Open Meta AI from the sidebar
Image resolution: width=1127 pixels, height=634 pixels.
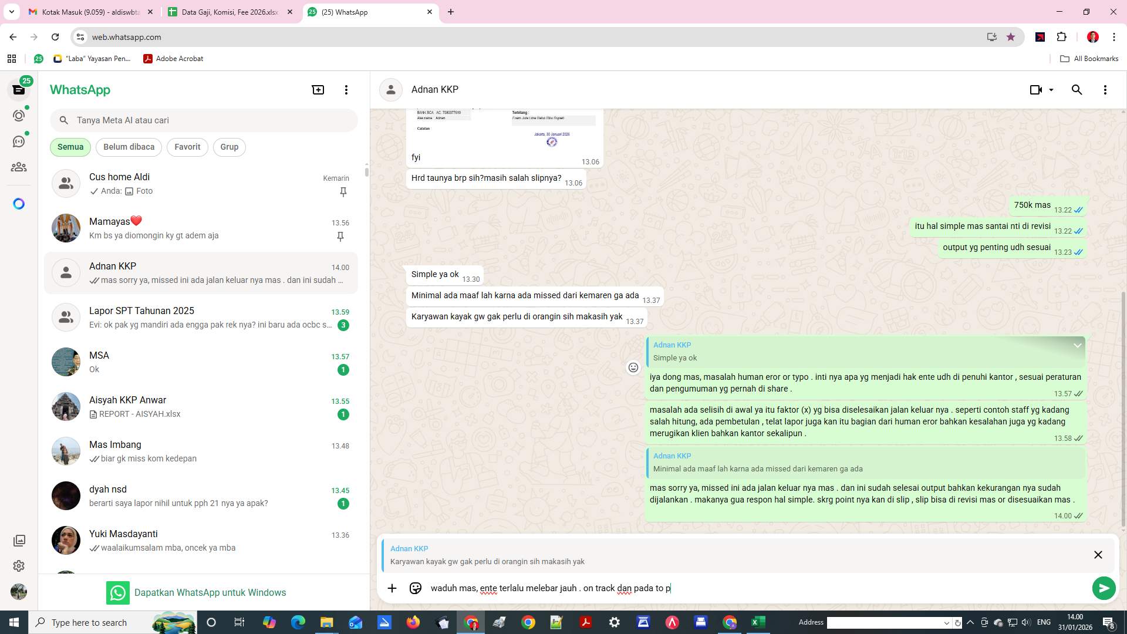pos(19,203)
